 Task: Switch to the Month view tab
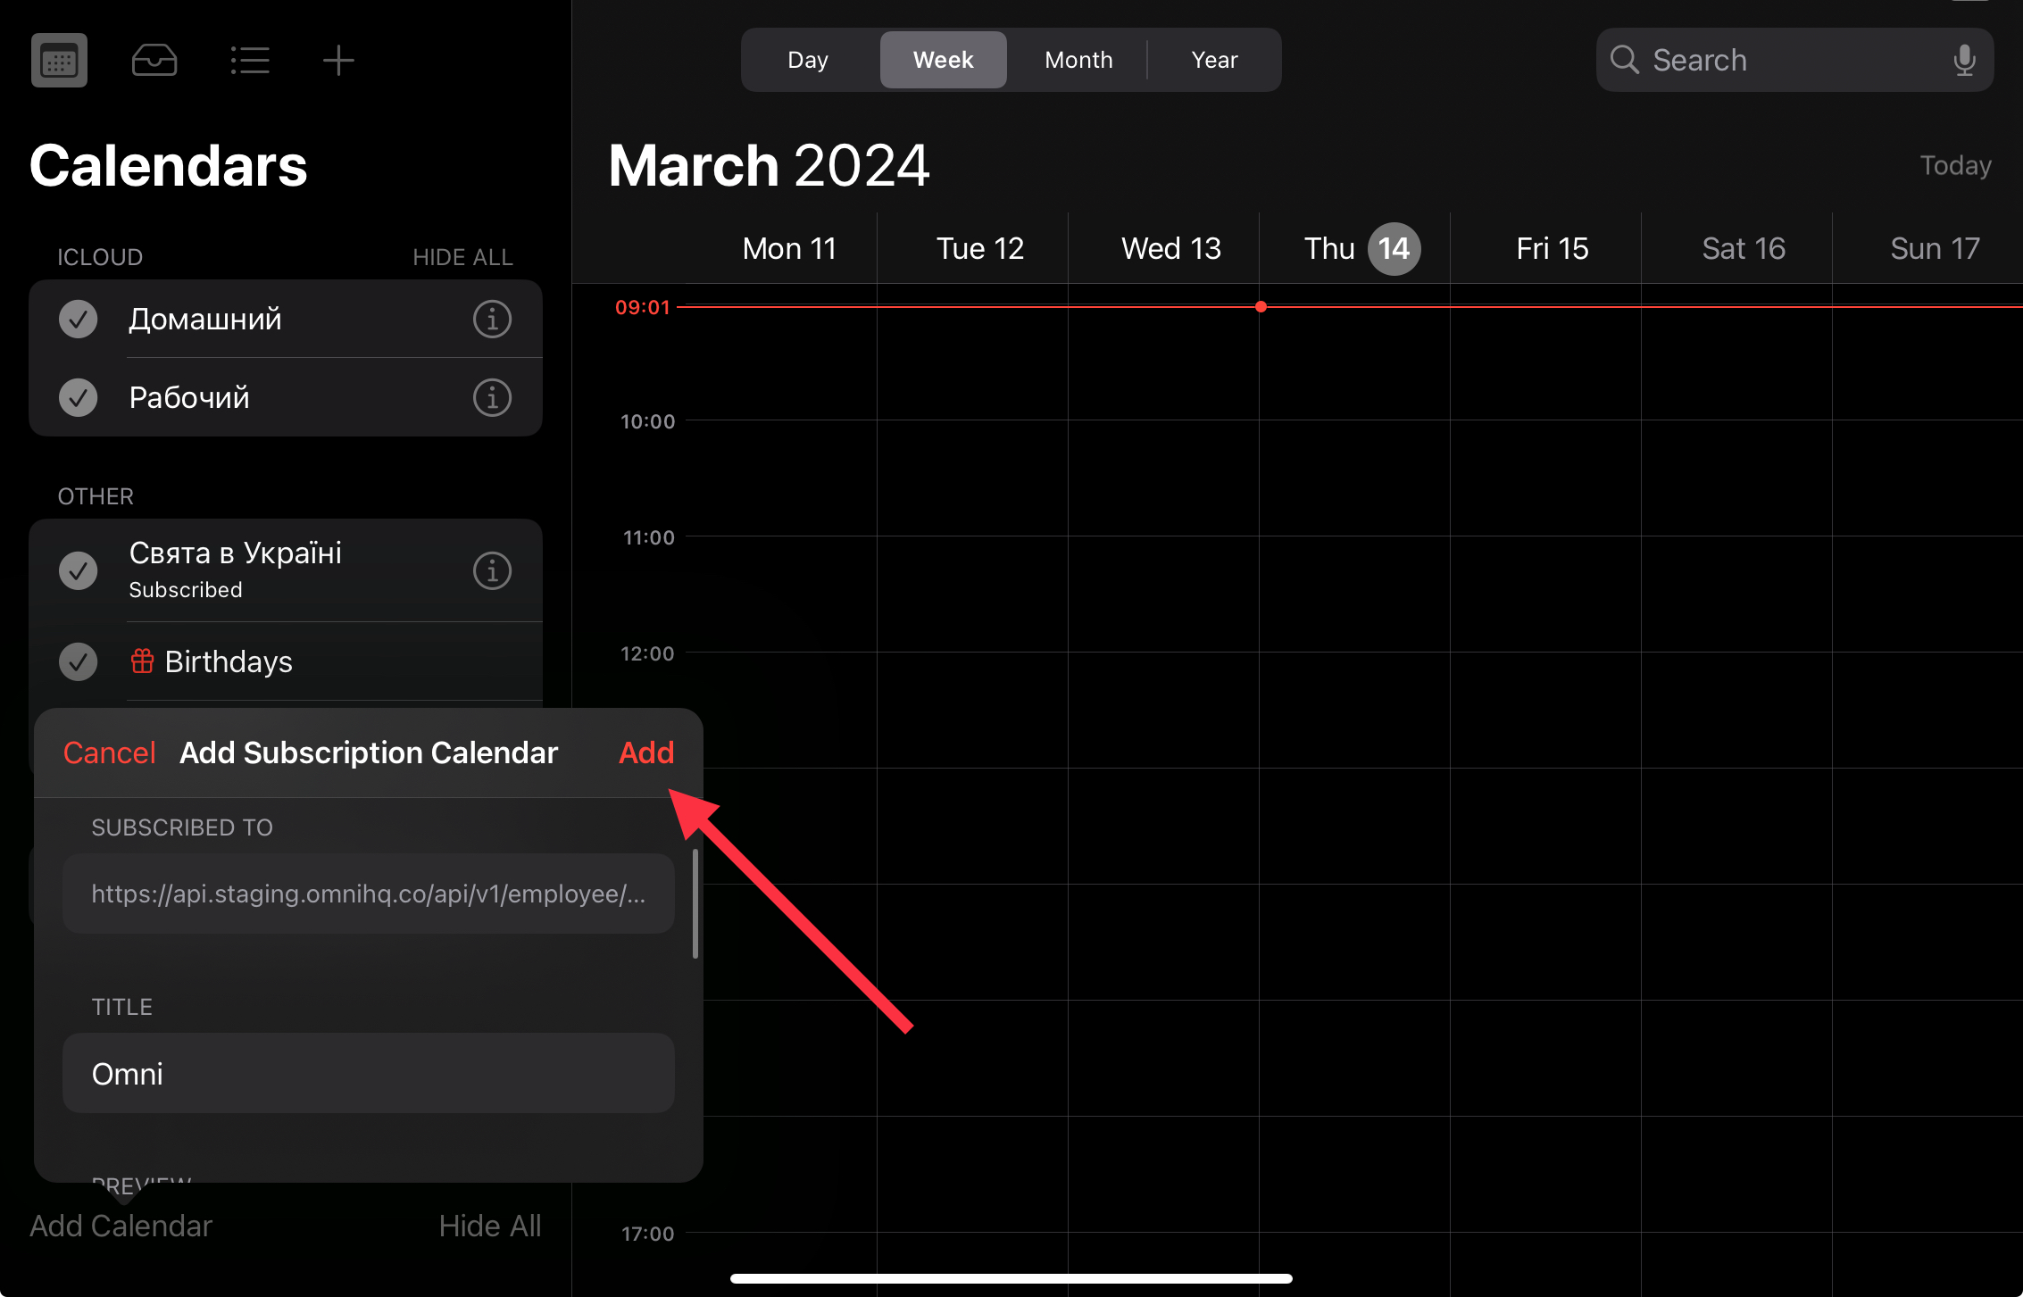coord(1078,61)
